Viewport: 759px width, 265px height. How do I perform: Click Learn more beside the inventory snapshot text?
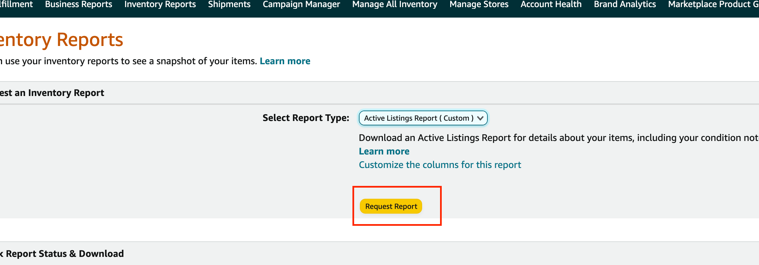tap(285, 61)
